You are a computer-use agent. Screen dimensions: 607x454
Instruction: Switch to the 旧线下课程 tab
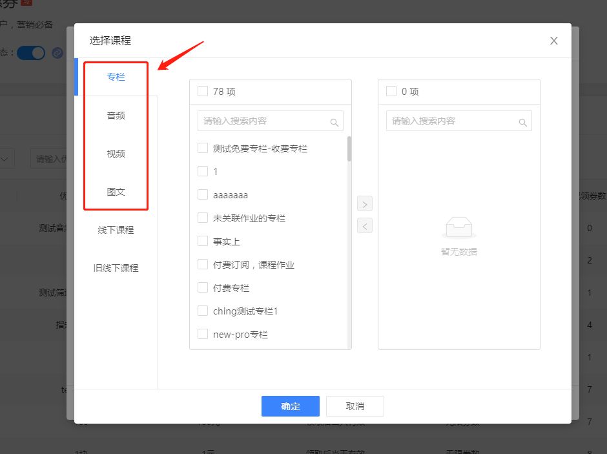click(116, 268)
